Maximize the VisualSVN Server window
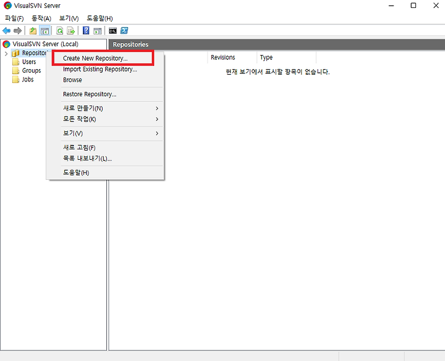 pyautogui.click(x=413, y=6)
